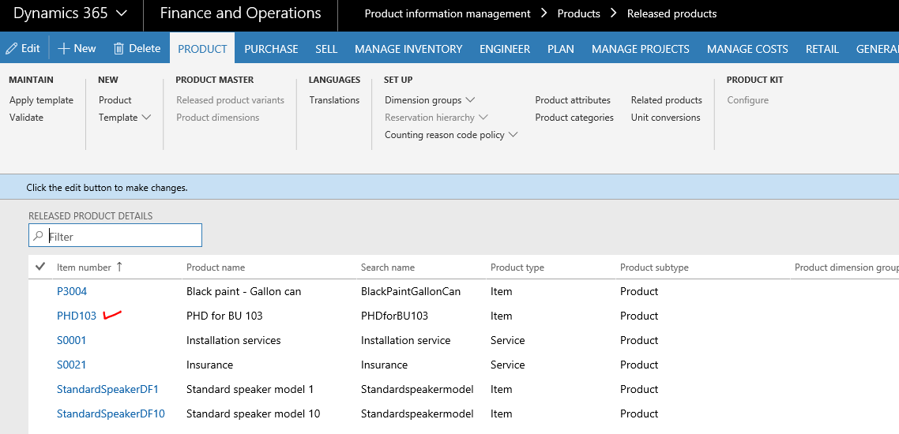Image resolution: width=899 pixels, height=434 pixels.
Task: Expand Counting reason code policy menu
Action: (x=451, y=135)
